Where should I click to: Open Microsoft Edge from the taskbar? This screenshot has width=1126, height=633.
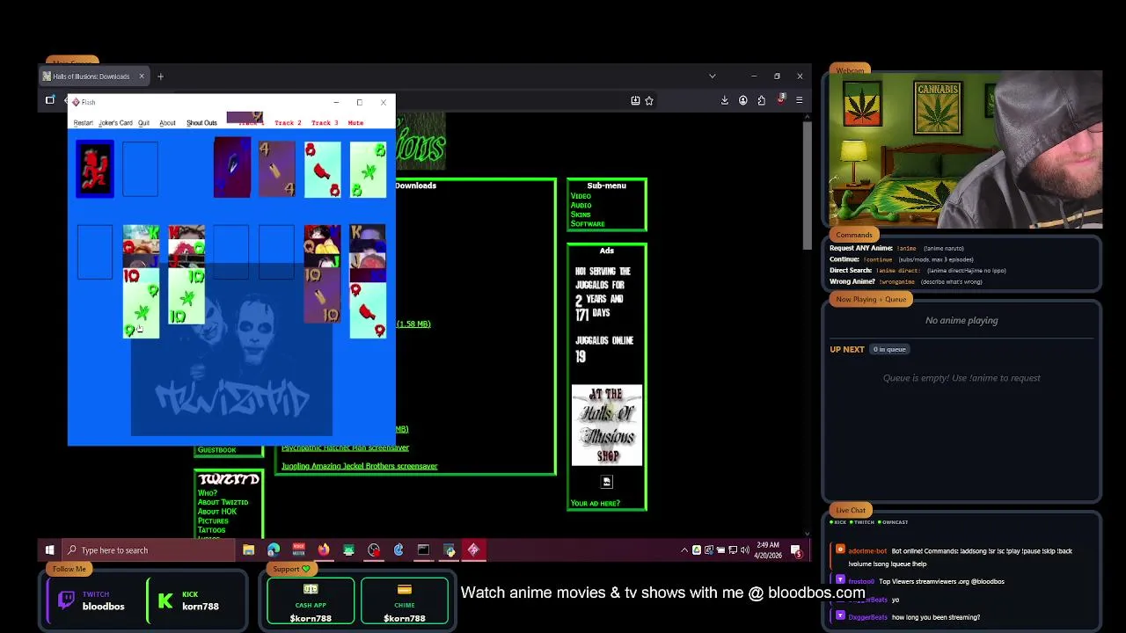(274, 550)
